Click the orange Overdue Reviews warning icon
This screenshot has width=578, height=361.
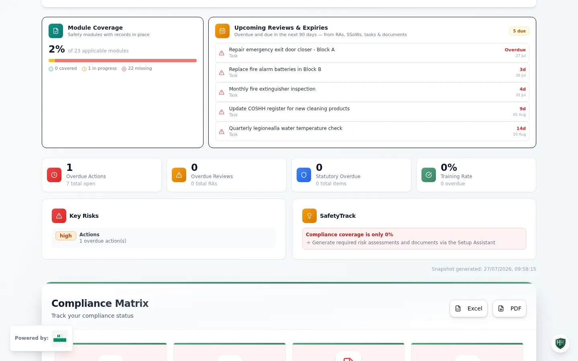(x=179, y=175)
